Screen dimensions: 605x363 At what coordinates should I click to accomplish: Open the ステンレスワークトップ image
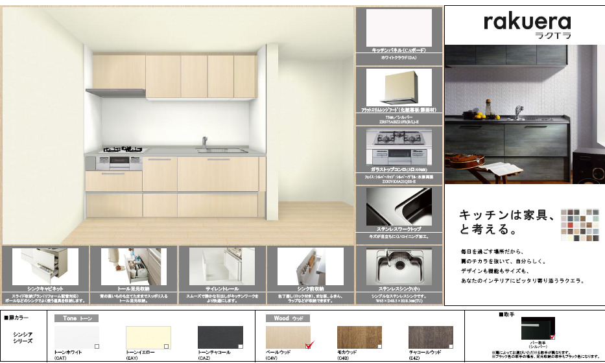(398, 206)
